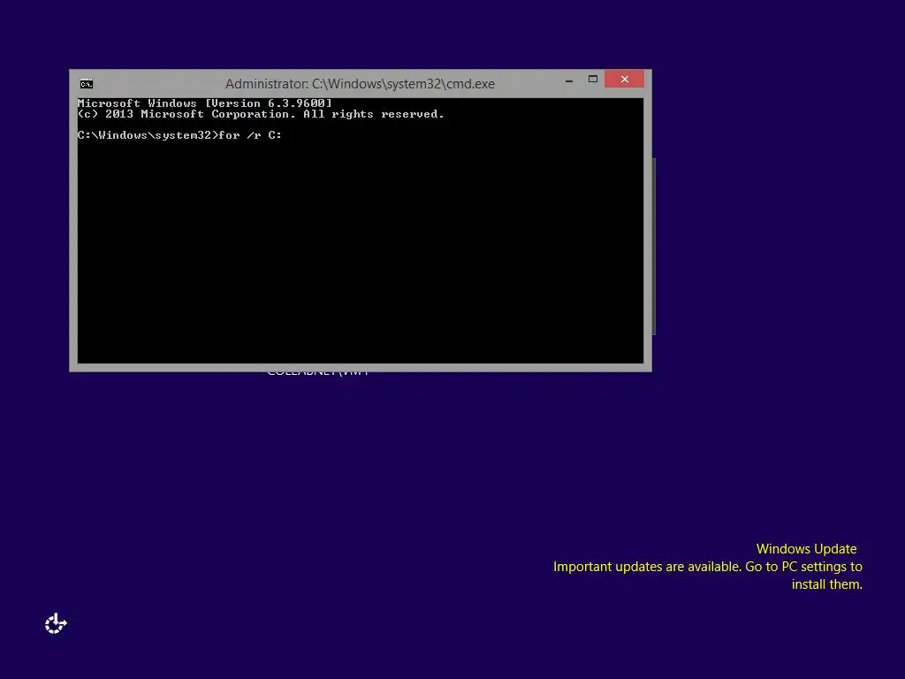Minimize the Administrator cmd.exe window
905x679 pixels.
click(569, 80)
